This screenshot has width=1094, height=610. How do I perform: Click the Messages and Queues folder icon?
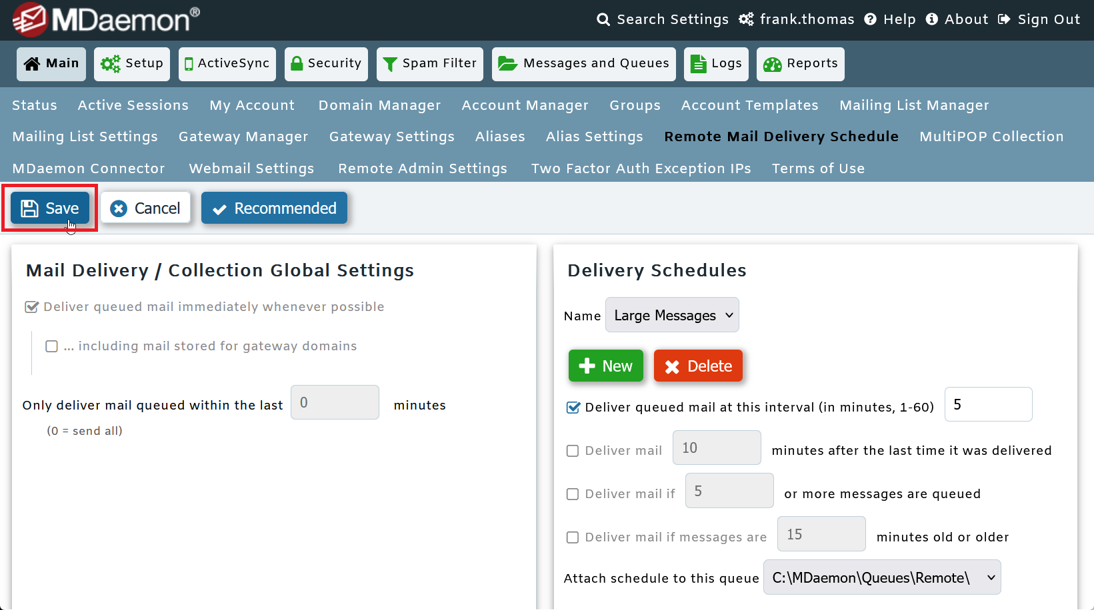point(507,63)
